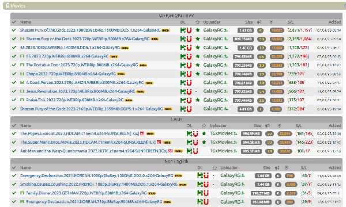Click green icon before Chupa title
The image size is (346, 207).
[x=22, y=74]
